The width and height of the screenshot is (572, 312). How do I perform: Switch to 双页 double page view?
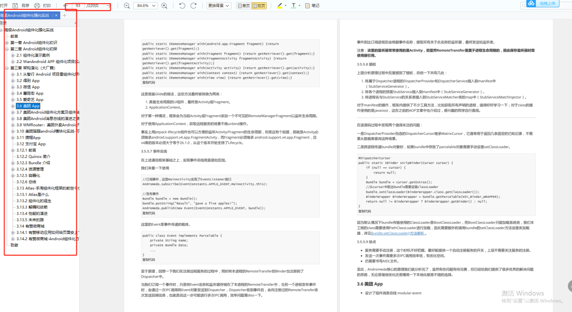259,5
